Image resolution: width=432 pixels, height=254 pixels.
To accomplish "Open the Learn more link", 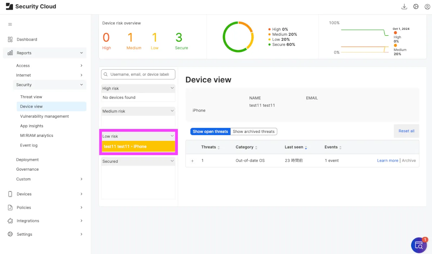I will (387, 161).
